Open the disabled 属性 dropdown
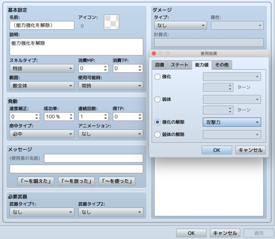 click(237, 25)
